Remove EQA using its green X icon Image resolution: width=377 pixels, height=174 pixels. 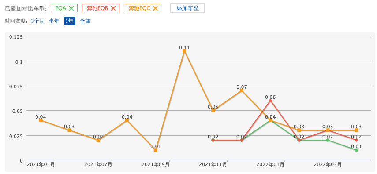pos(71,8)
